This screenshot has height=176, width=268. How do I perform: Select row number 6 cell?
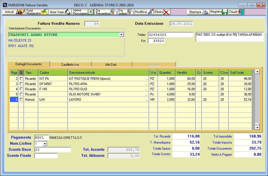tap(14, 100)
